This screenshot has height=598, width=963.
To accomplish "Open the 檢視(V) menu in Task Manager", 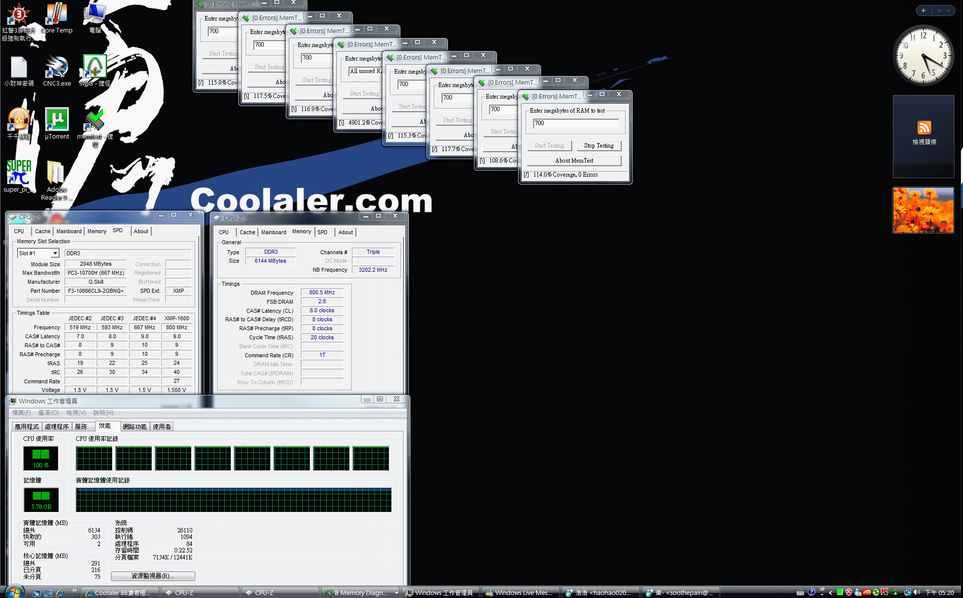I will click(x=76, y=413).
